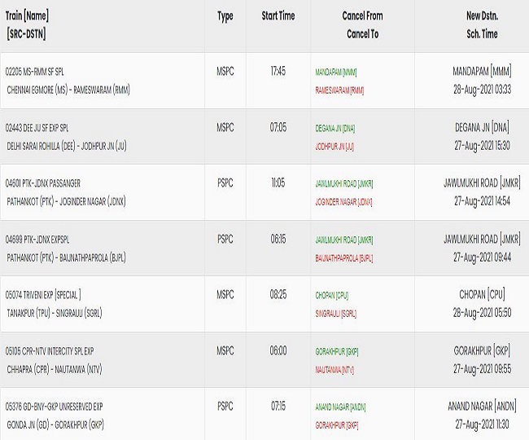Image resolution: width=529 pixels, height=440 pixels.
Task: Click green MANDAPAM [MMM] cancel-from station
Action: pos(336,73)
